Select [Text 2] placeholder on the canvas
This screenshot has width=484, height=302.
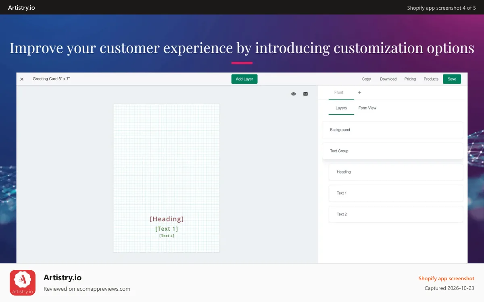pos(167,236)
